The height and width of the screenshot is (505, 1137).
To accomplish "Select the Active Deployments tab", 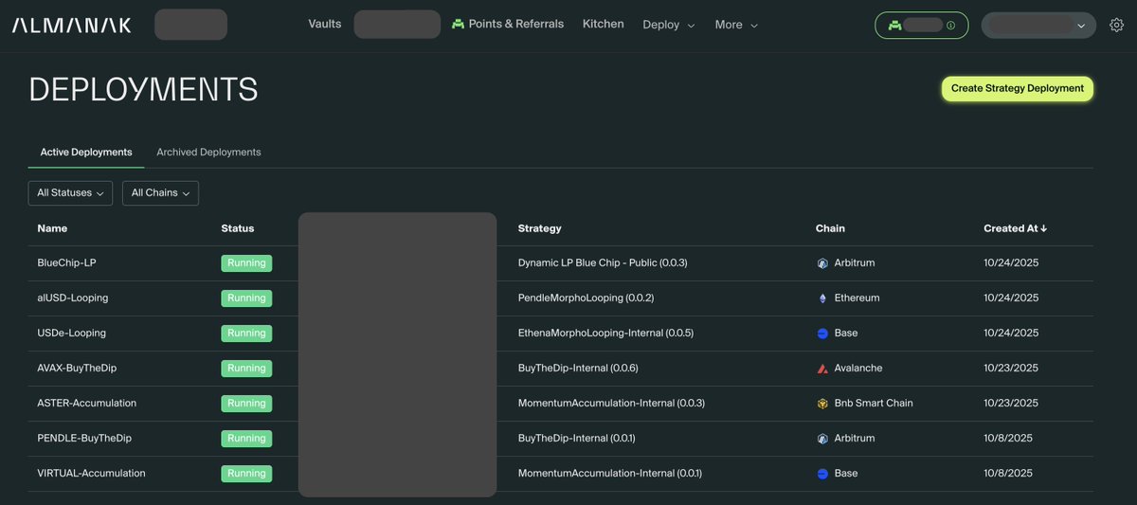I will tap(86, 153).
